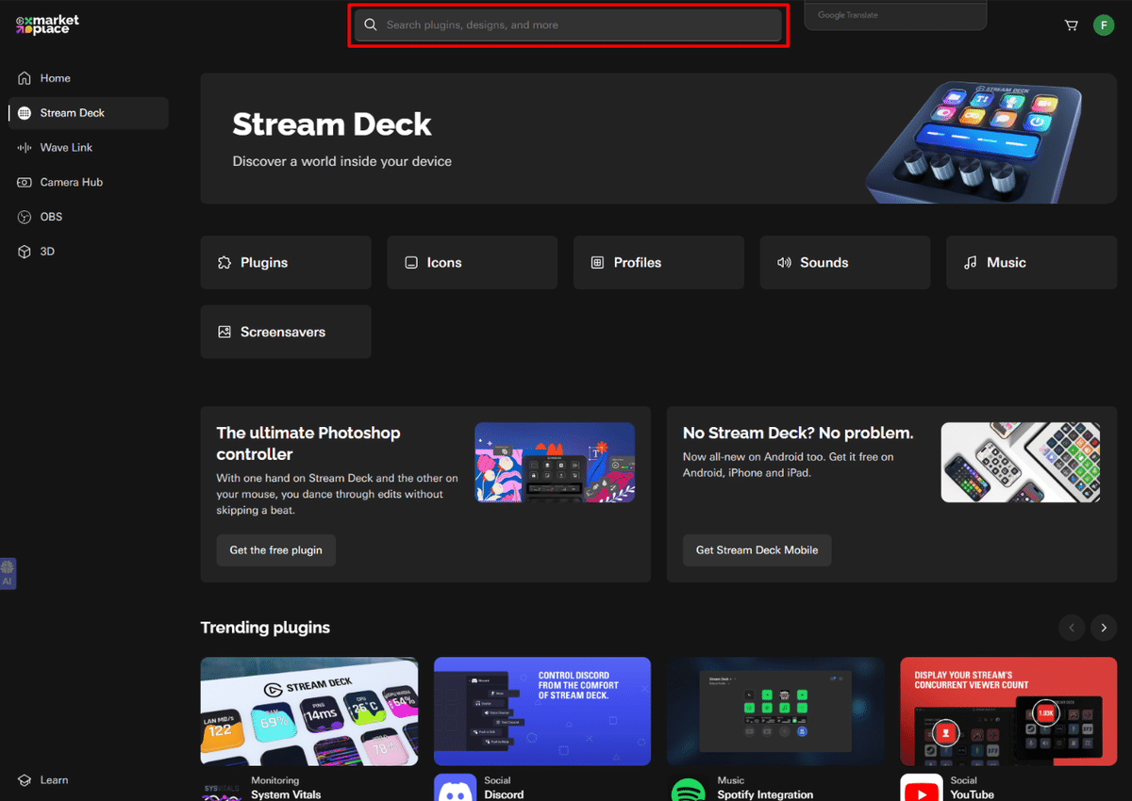Select OBS in the sidebar
The image size is (1132, 801).
[x=51, y=216]
